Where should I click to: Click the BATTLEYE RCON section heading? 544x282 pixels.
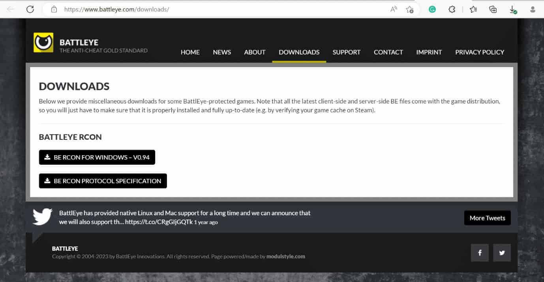coord(70,137)
